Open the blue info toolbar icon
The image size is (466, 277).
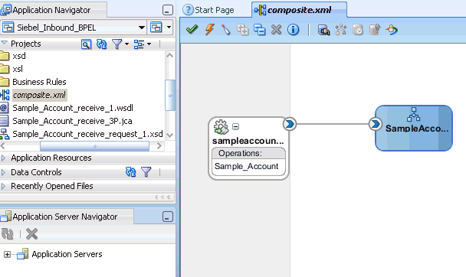click(293, 30)
